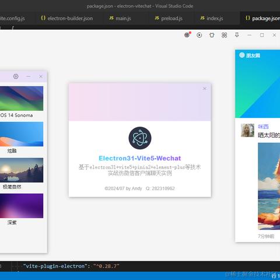
Task: Open the blonde user avatar in 朋友圈
Action: point(247,130)
